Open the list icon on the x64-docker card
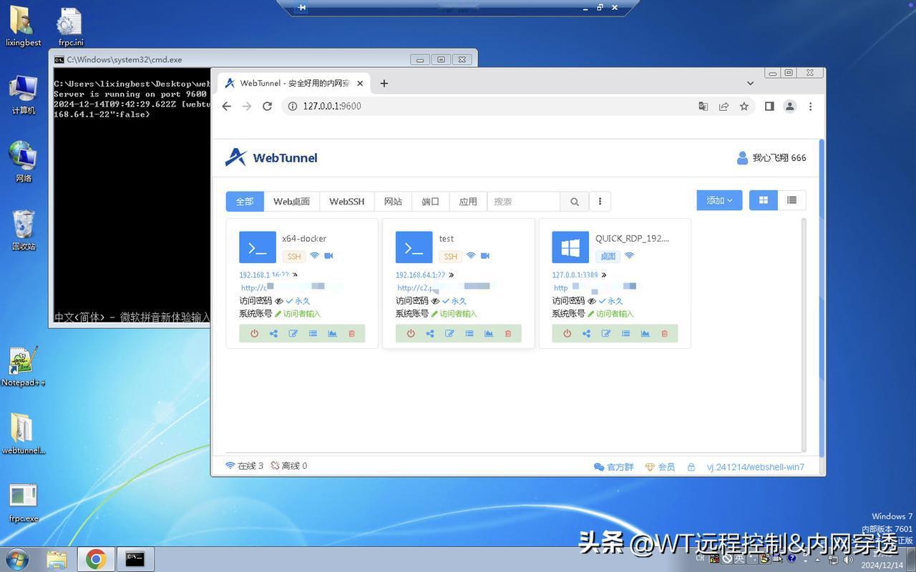Image resolution: width=916 pixels, height=572 pixels. click(x=313, y=333)
